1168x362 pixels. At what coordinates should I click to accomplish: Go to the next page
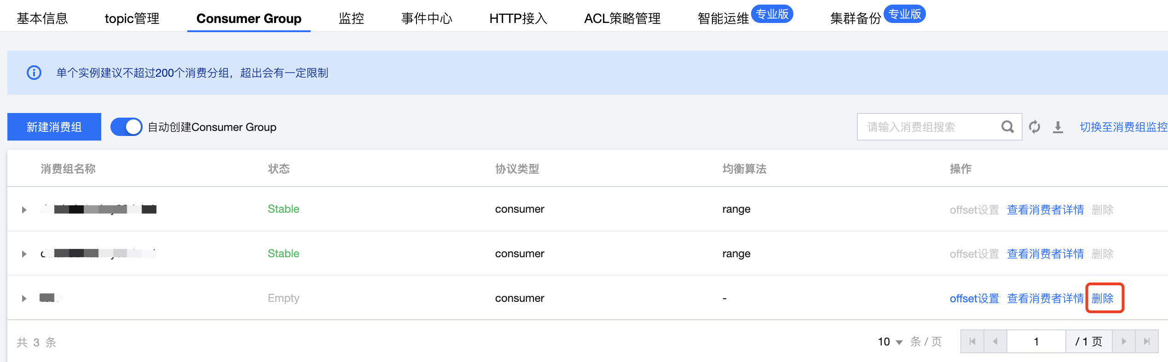coord(1124,341)
